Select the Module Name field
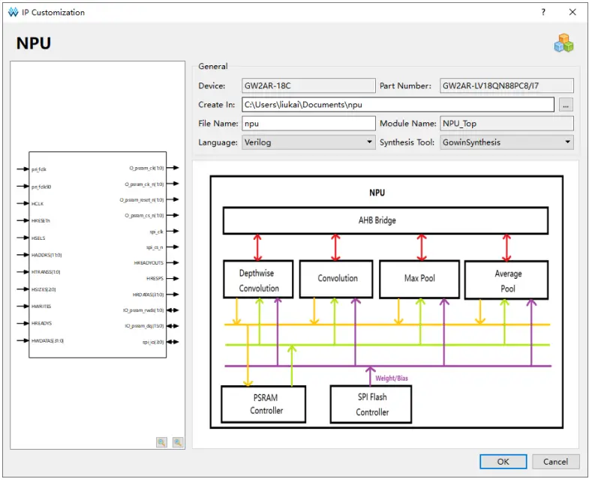The height and width of the screenshot is (482, 592). coord(506,124)
